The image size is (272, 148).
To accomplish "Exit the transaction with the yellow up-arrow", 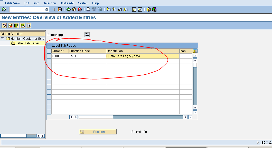I will pyautogui.click(x=74, y=9).
